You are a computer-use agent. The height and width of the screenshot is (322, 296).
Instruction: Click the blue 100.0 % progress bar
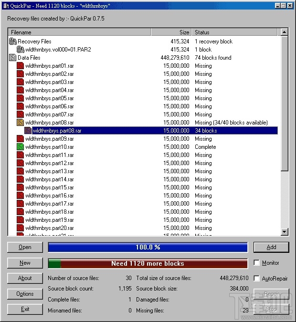coord(148,247)
